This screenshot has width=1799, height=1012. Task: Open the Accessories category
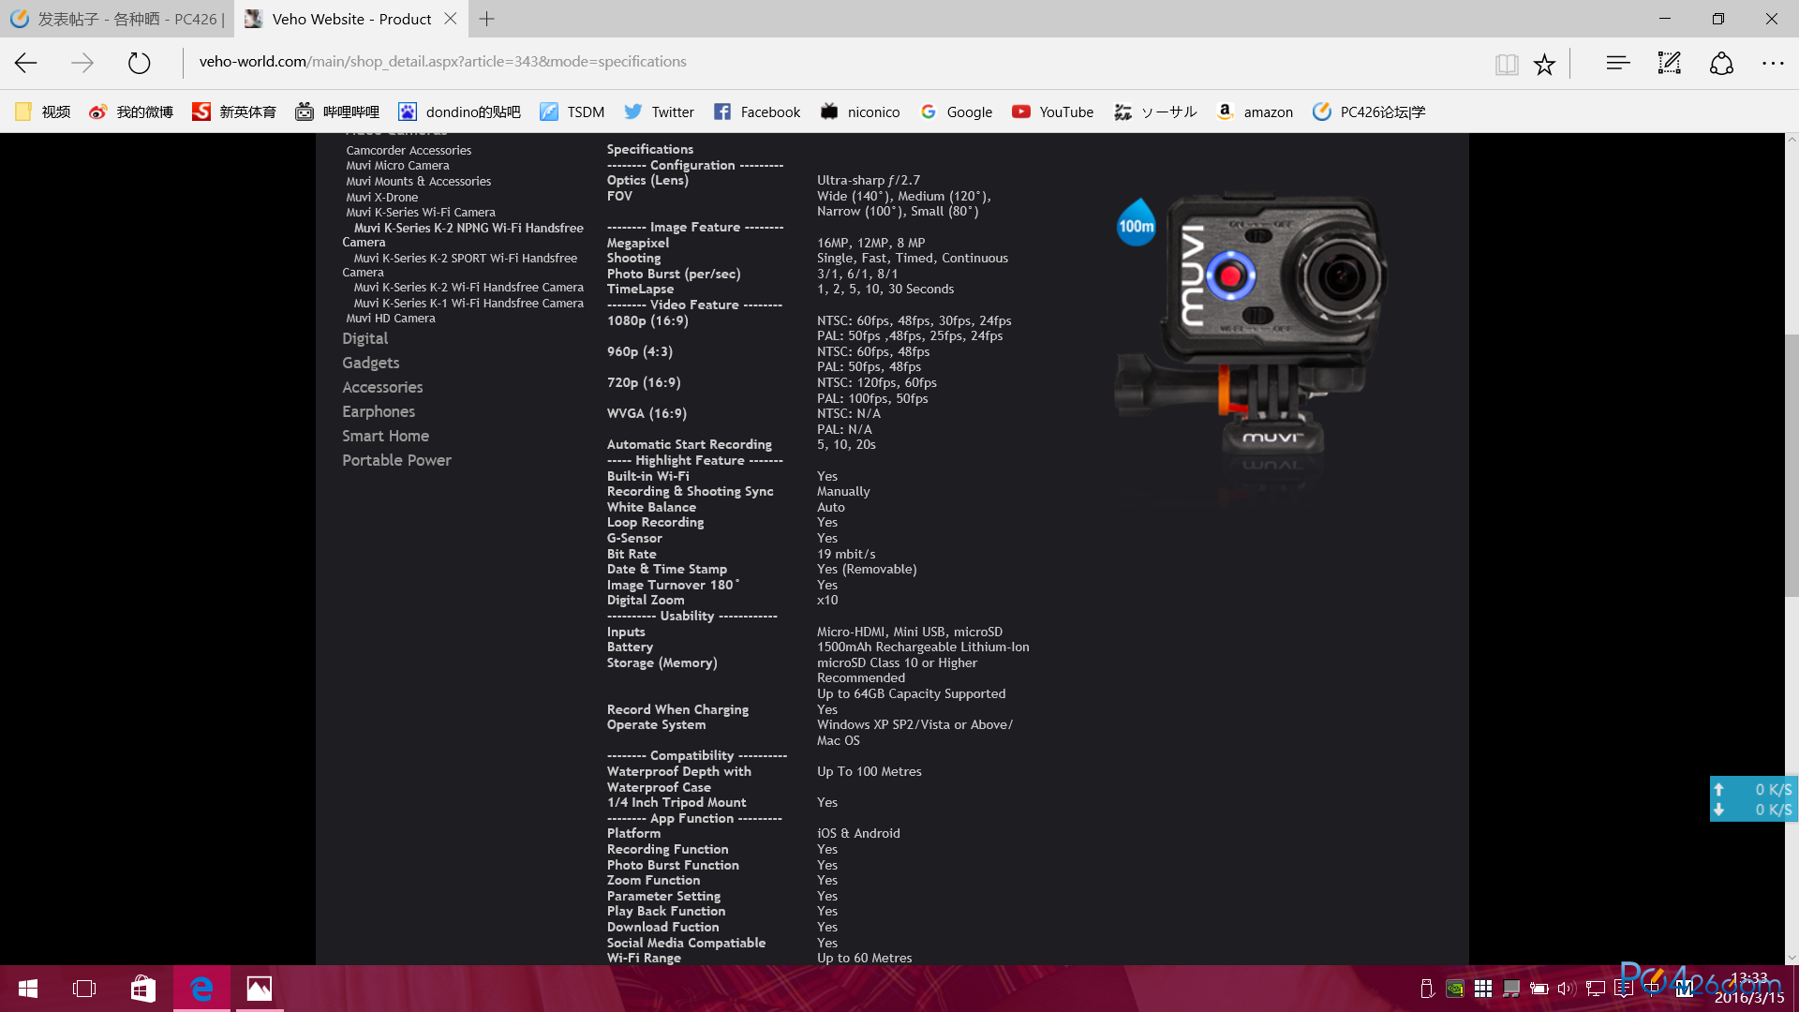coord(382,387)
